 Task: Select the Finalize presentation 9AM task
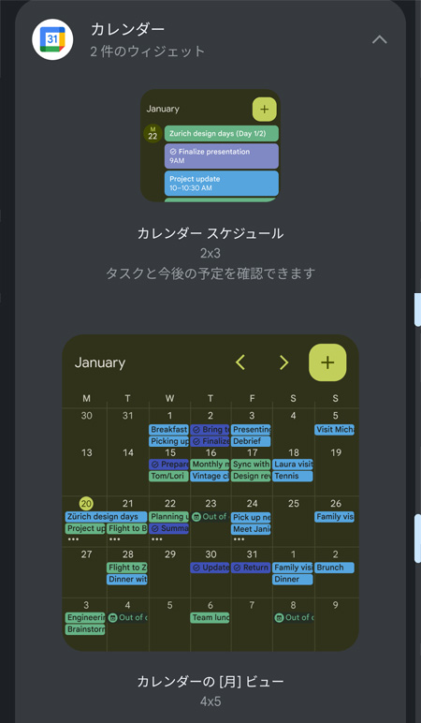click(x=222, y=155)
